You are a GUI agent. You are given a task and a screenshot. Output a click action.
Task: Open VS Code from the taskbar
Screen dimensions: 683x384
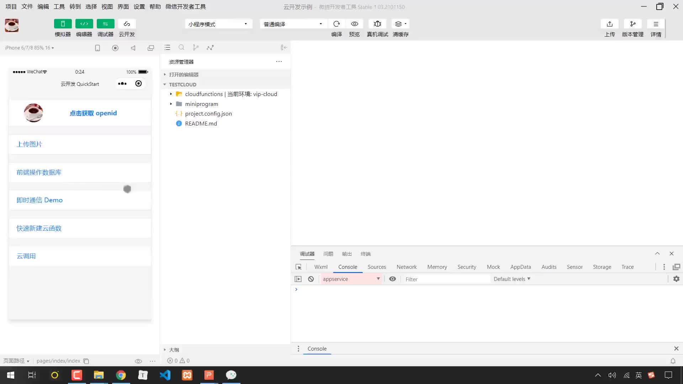(165, 375)
